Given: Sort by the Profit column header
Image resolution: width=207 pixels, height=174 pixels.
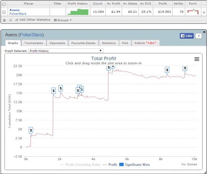Looking at the screenshot, I should click(163, 4).
